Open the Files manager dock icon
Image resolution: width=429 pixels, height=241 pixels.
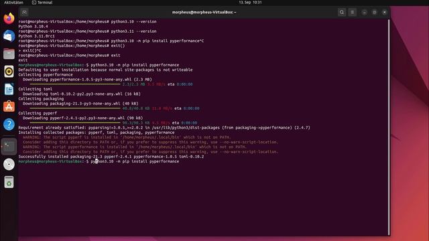pos(9,54)
